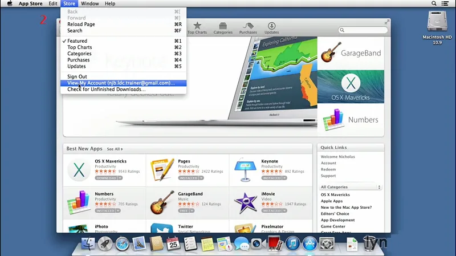
Task: Click the Download button for OS X Mavericks
Action: click(106, 178)
